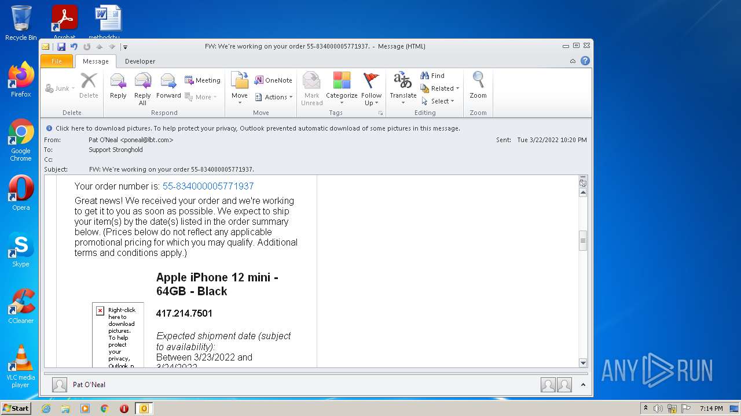This screenshot has width=741, height=416.
Task: Open the Select dropdown in Editing
Action: pyautogui.click(x=438, y=101)
